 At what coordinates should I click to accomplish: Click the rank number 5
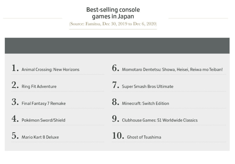15,136
